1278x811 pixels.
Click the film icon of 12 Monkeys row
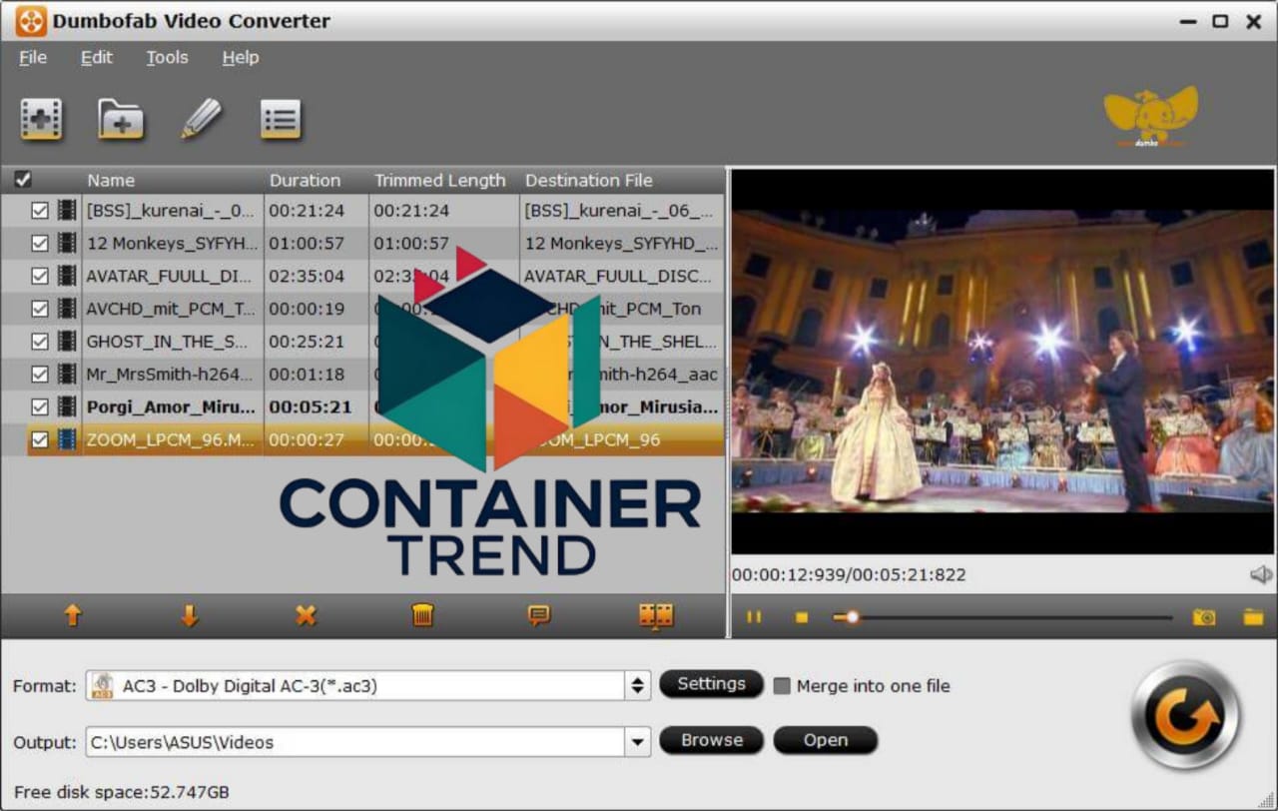tap(67, 243)
